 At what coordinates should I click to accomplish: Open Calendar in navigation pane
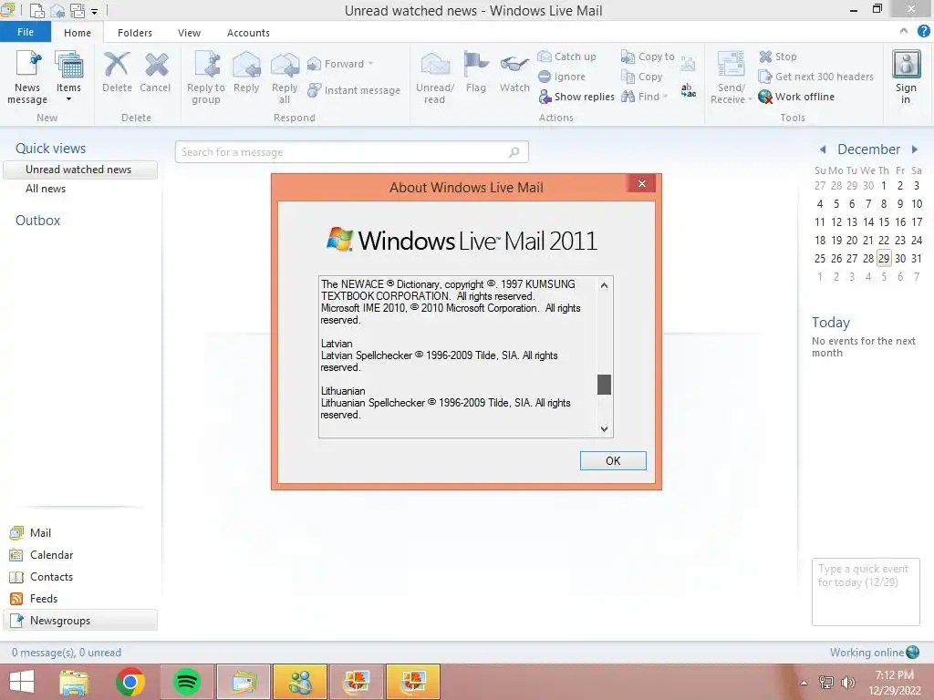[x=41, y=555]
